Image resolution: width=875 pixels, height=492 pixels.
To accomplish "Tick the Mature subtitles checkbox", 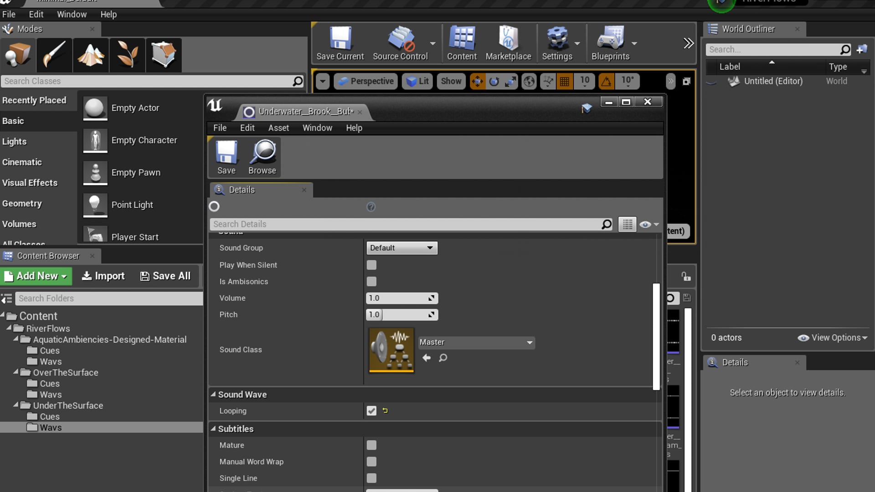I will point(371,446).
